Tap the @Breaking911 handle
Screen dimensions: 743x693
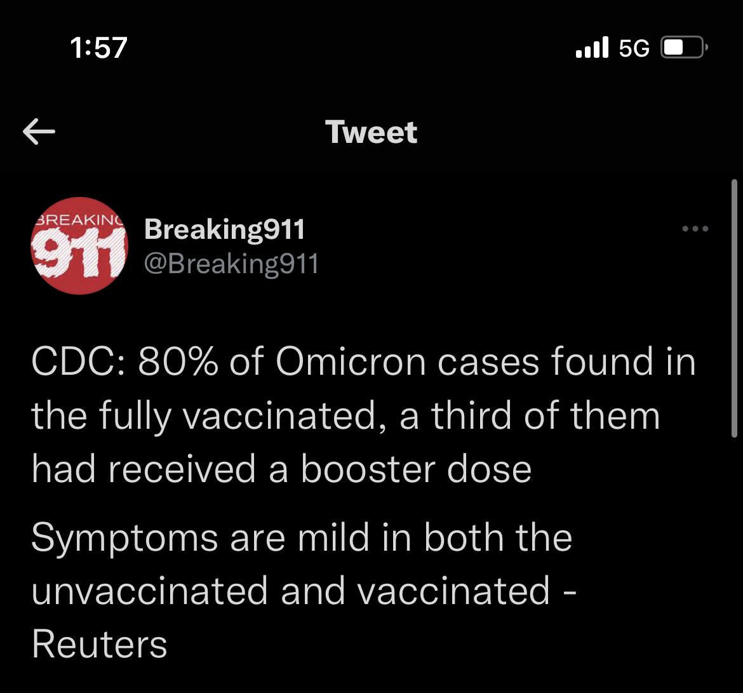point(231,264)
